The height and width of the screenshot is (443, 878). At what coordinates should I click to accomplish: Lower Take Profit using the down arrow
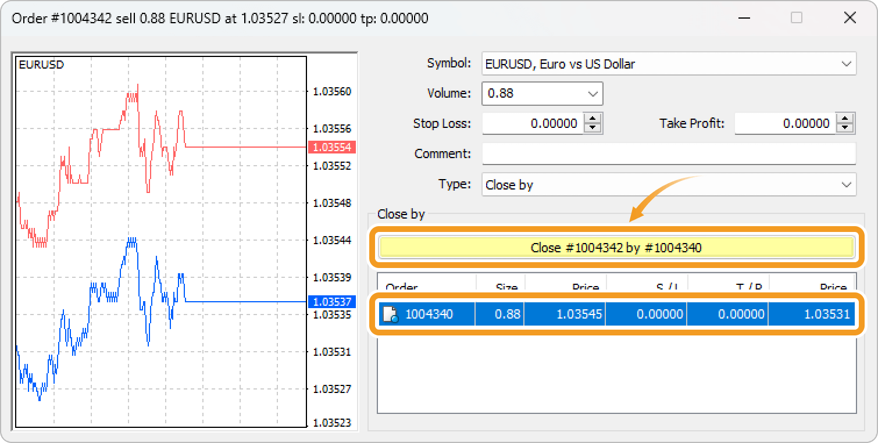pos(845,128)
